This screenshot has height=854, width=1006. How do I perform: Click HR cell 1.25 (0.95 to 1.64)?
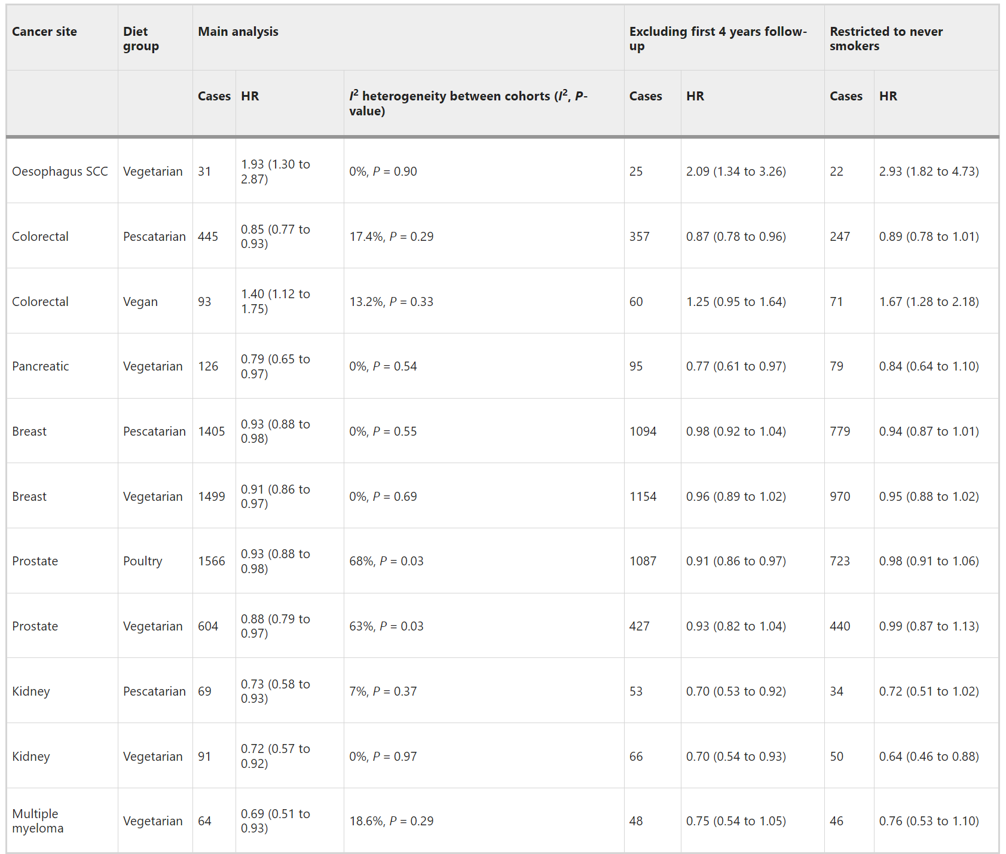point(736,302)
